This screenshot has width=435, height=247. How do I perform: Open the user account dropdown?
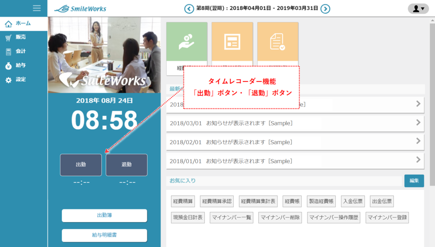point(418,9)
